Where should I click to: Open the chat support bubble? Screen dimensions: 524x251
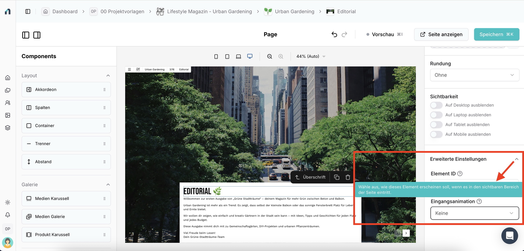coord(509,235)
